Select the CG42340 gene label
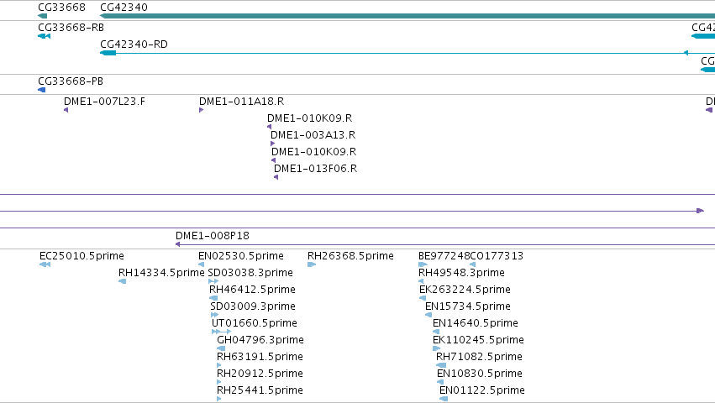 [x=124, y=8]
